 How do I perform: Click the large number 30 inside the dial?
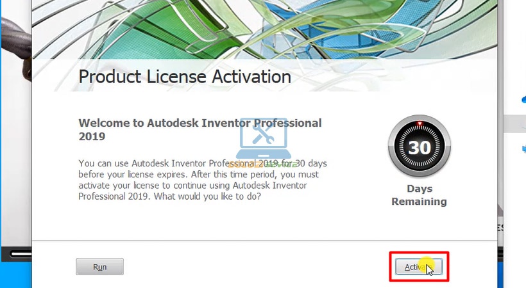pyautogui.click(x=420, y=147)
